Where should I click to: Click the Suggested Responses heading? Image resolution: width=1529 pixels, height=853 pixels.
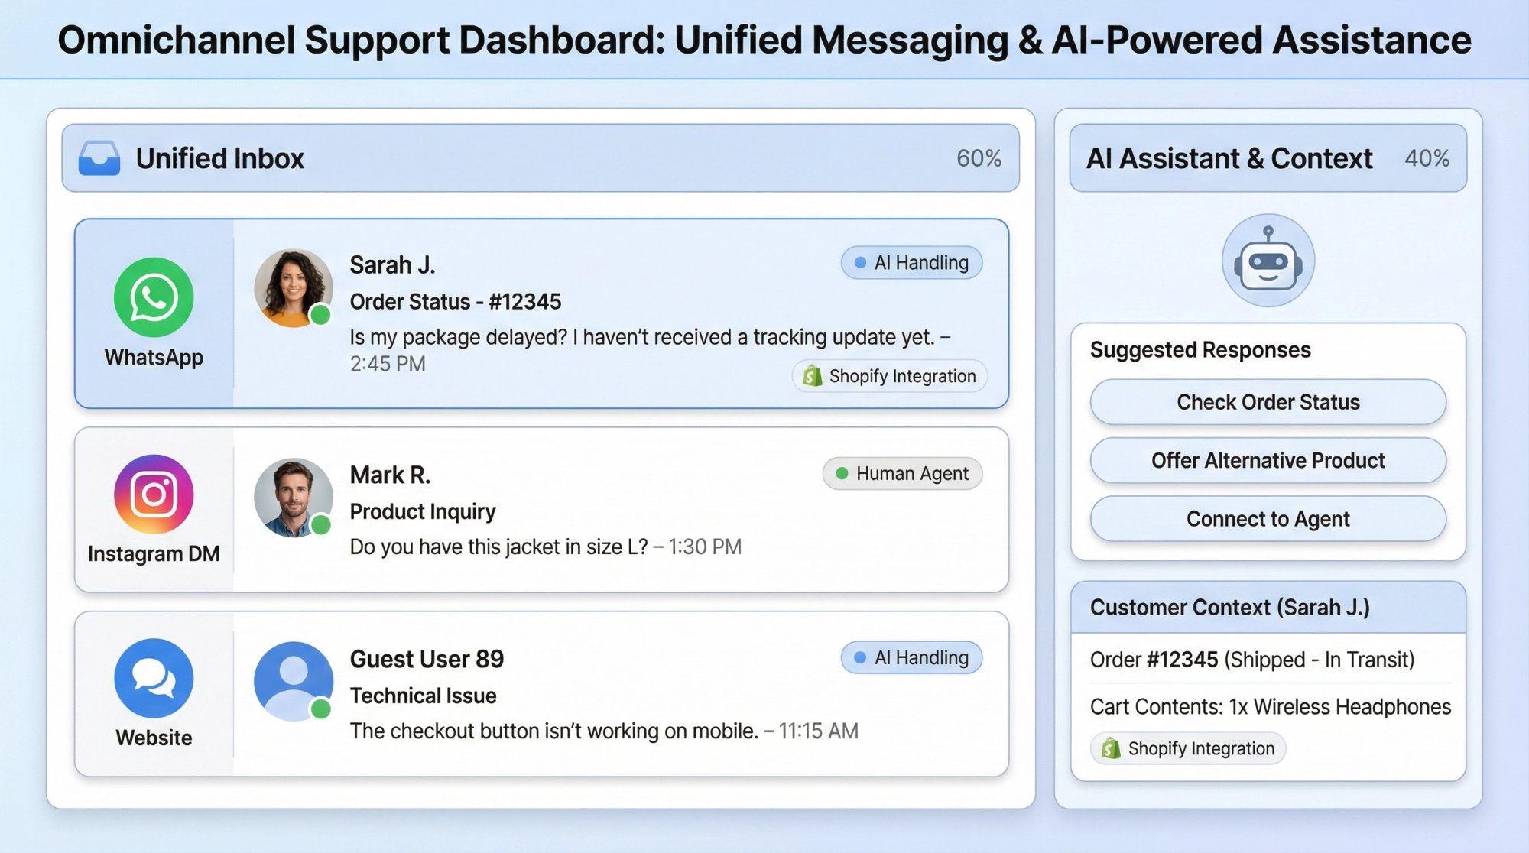1200,350
